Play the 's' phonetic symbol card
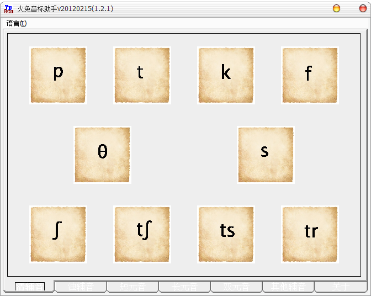The image size is (371, 296). 266,155
